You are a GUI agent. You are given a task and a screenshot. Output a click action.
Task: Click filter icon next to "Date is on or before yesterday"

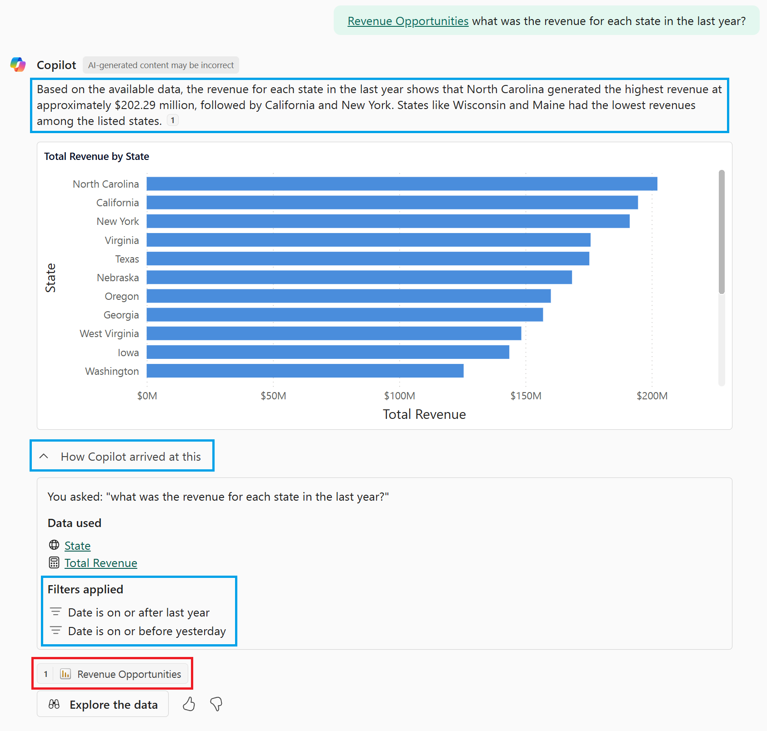pos(56,631)
